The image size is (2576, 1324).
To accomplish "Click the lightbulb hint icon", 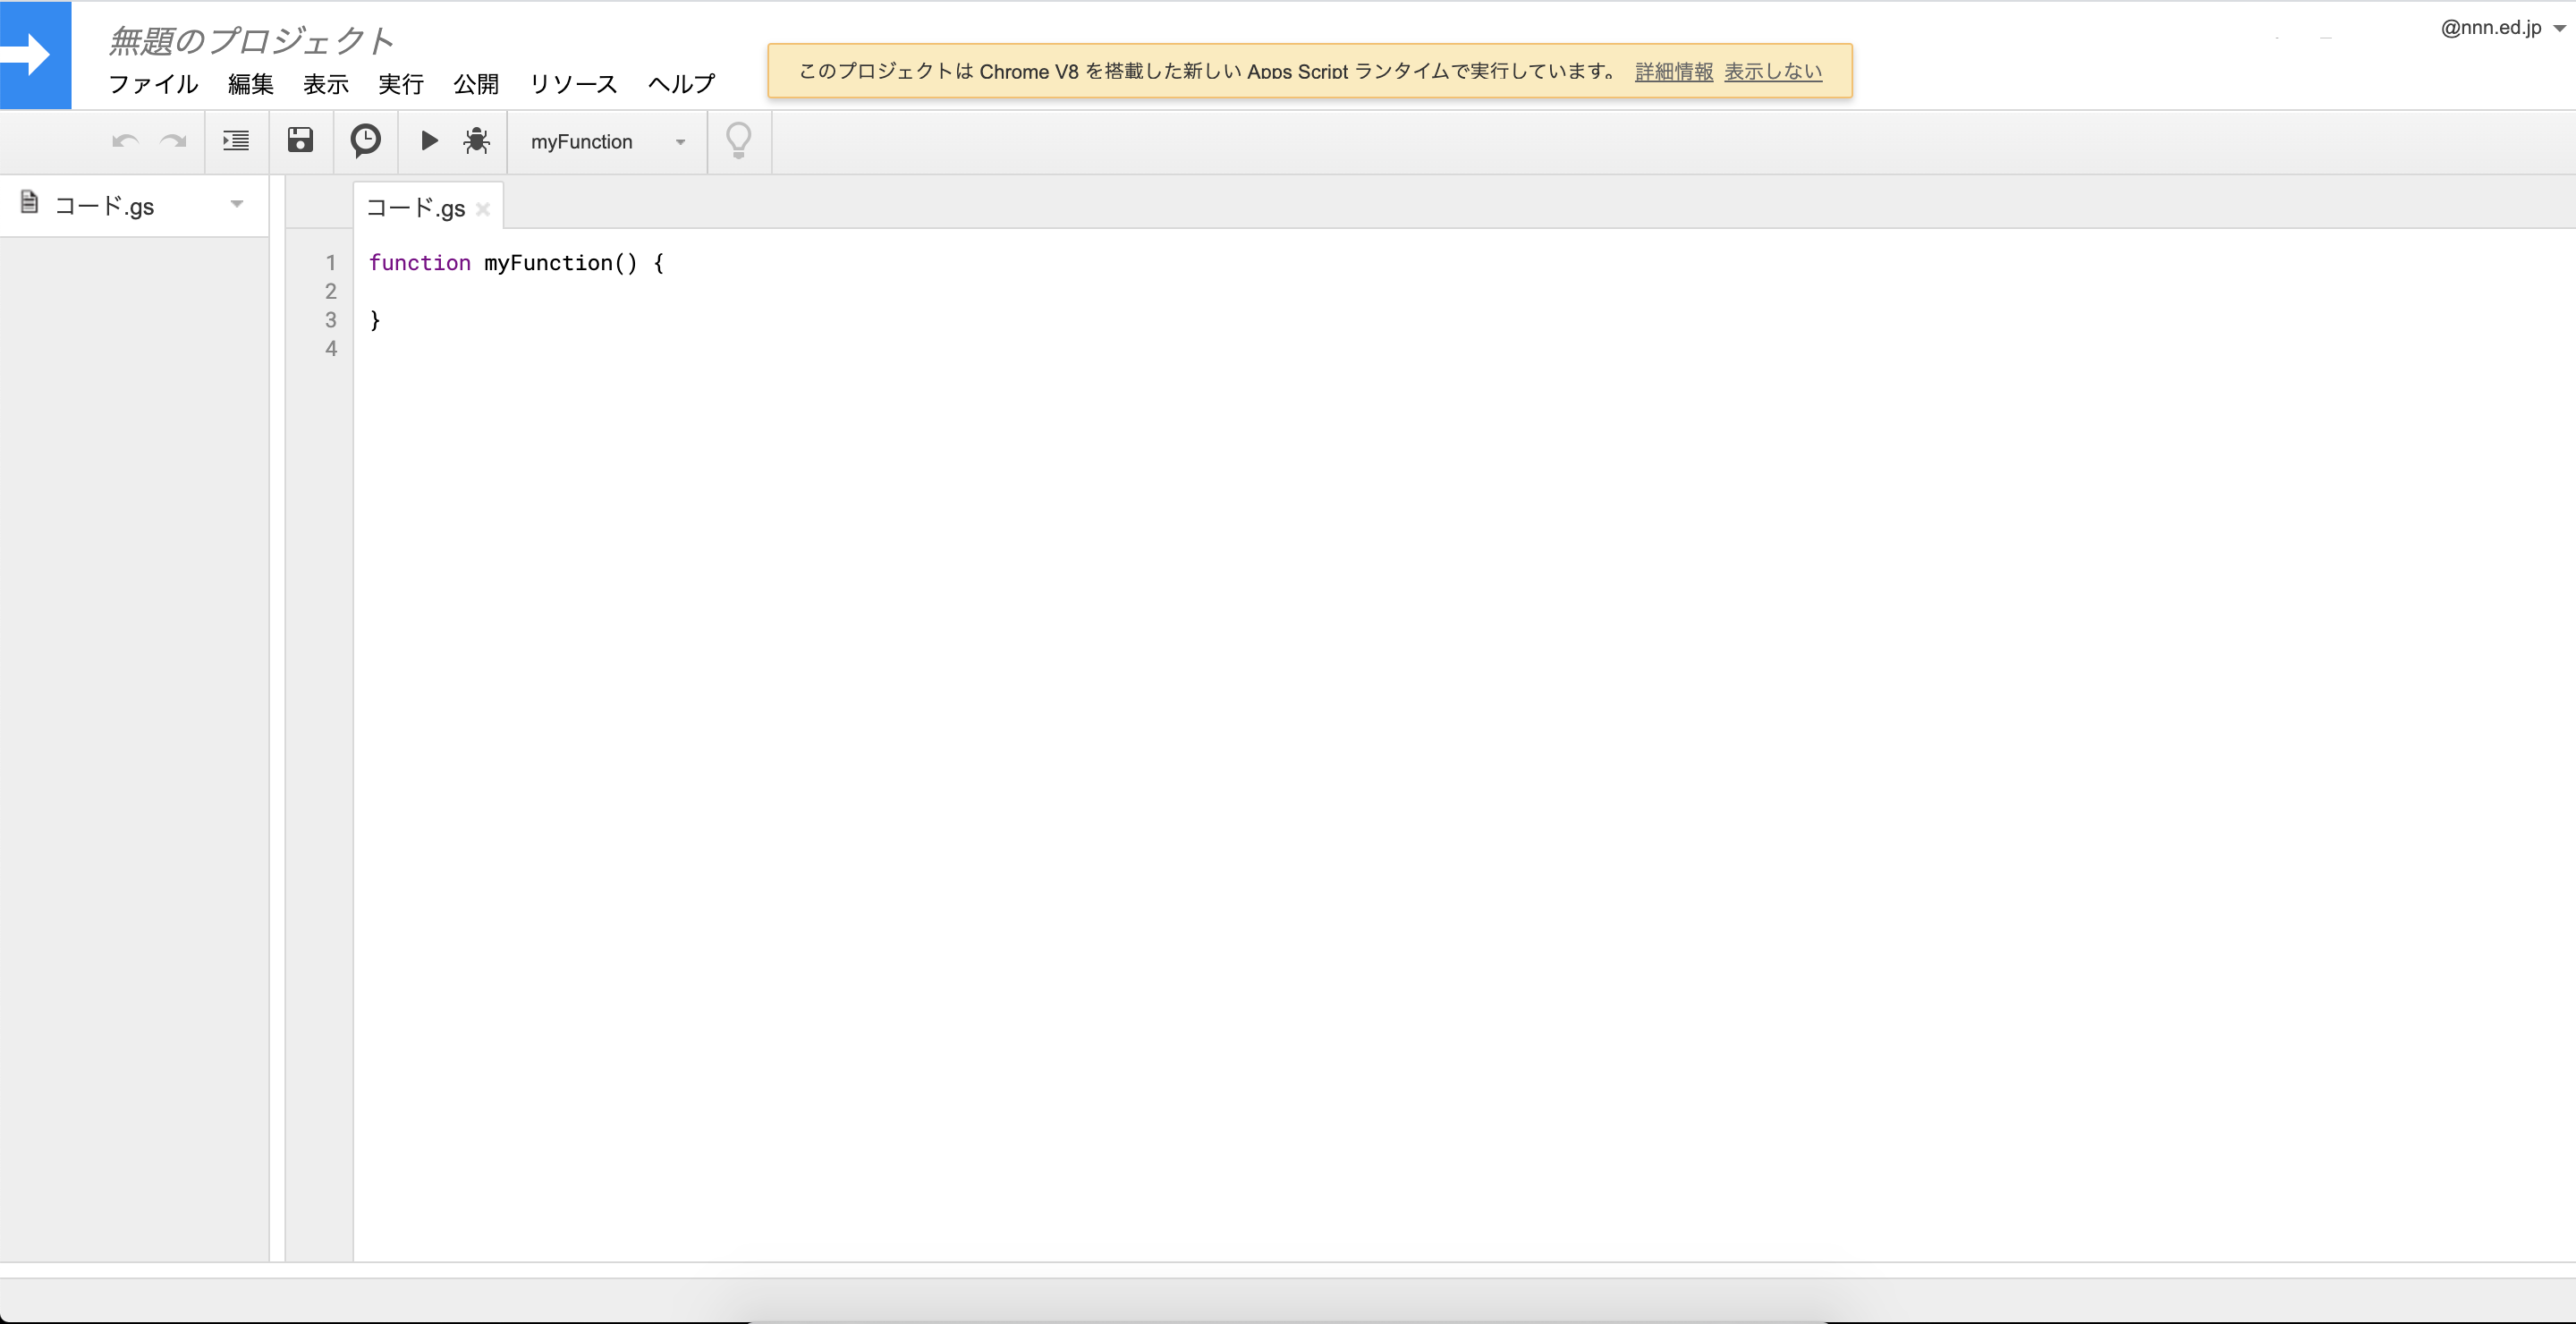I will 738,141.
